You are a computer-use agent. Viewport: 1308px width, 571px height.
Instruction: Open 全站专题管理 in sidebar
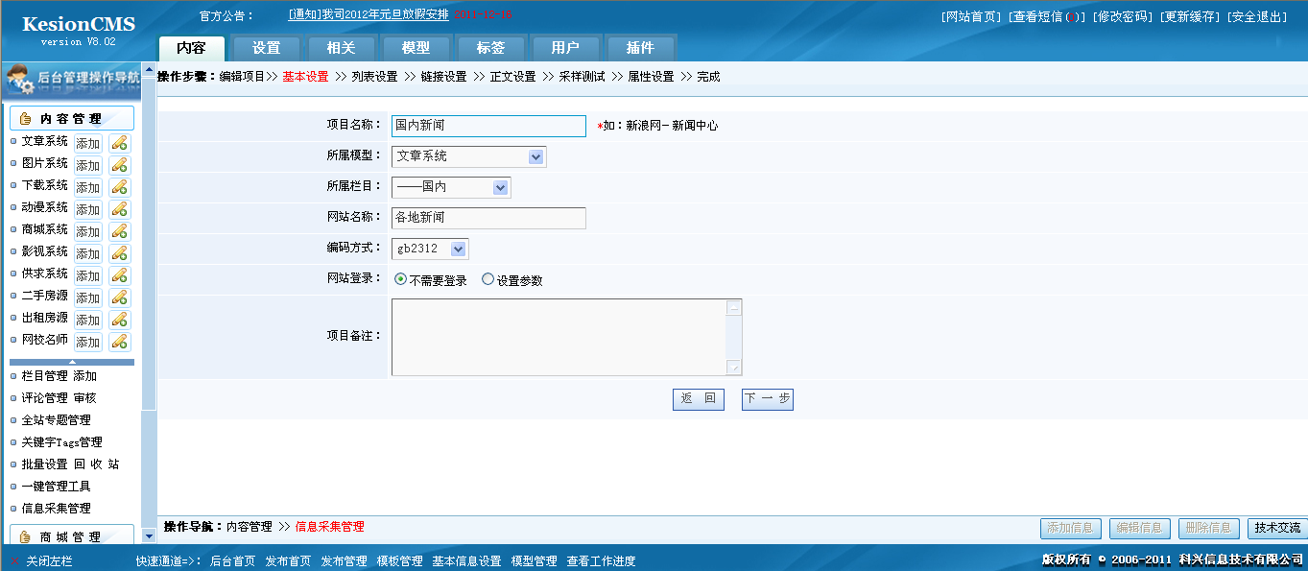[x=56, y=420]
